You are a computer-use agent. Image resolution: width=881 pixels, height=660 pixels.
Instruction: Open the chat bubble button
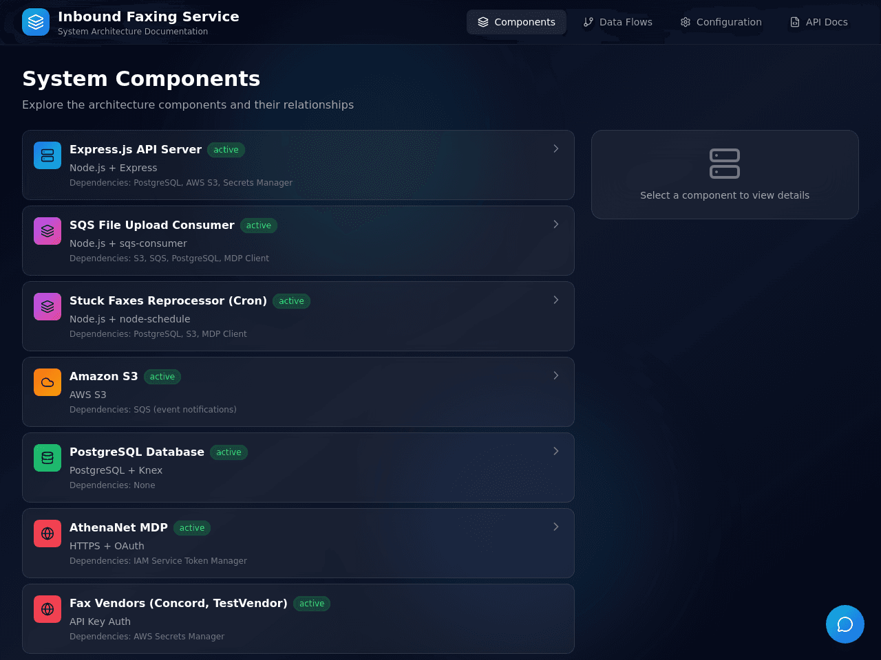tap(845, 624)
